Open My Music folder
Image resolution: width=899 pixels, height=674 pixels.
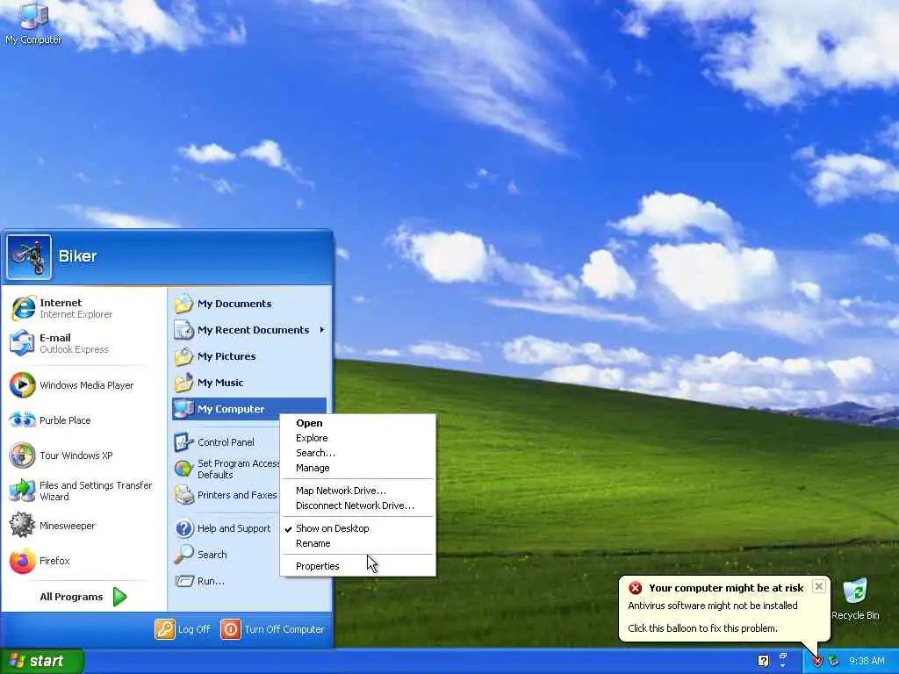click(248, 383)
